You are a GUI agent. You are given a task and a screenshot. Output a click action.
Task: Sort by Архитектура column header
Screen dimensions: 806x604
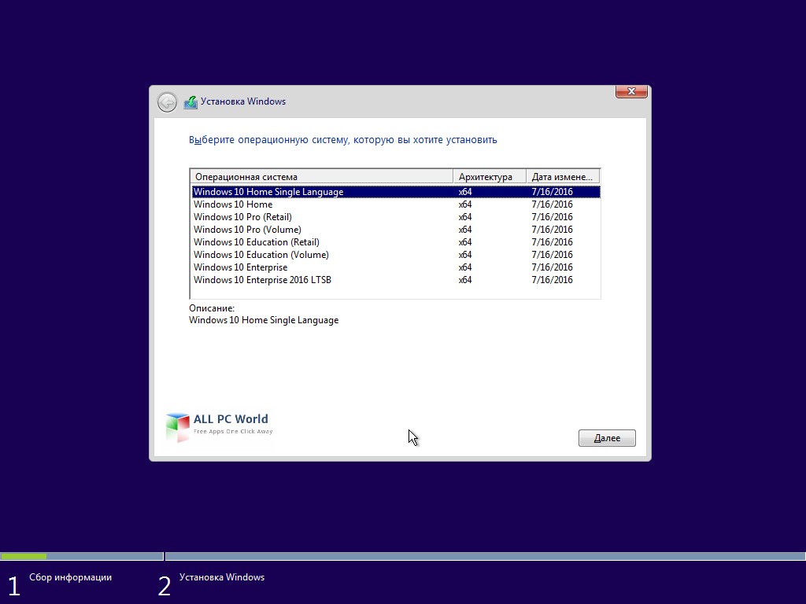coord(490,177)
